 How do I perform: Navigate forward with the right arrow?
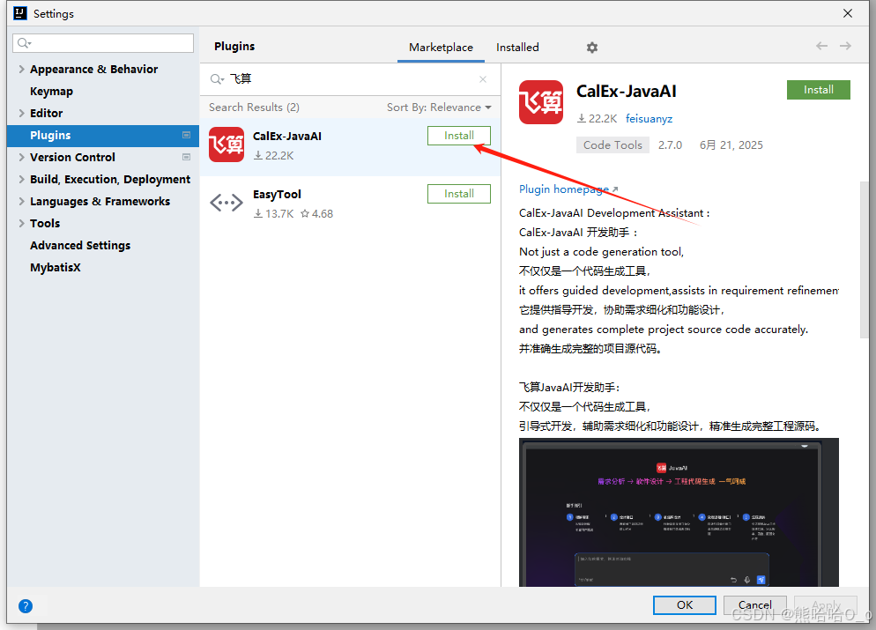point(845,46)
